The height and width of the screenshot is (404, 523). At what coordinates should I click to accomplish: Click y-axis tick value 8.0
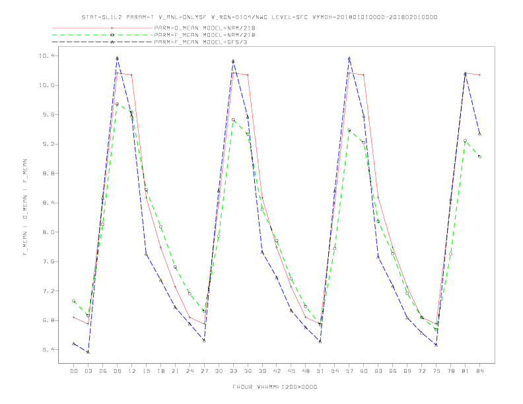click(48, 232)
